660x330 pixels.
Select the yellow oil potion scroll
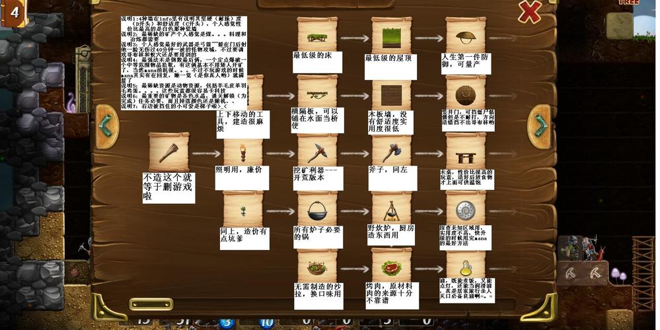(x=465, y=267)
